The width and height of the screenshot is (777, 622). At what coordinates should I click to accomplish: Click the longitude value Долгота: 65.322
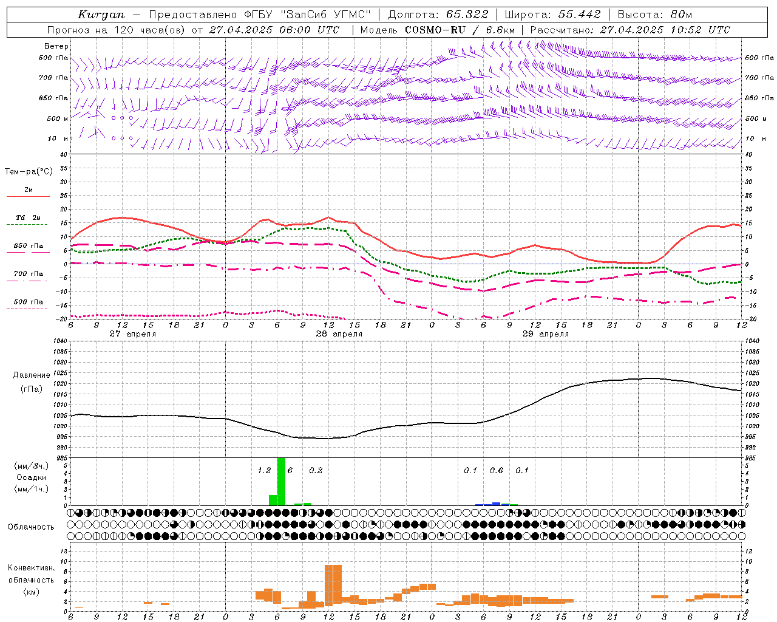click(x=437, y=15)
